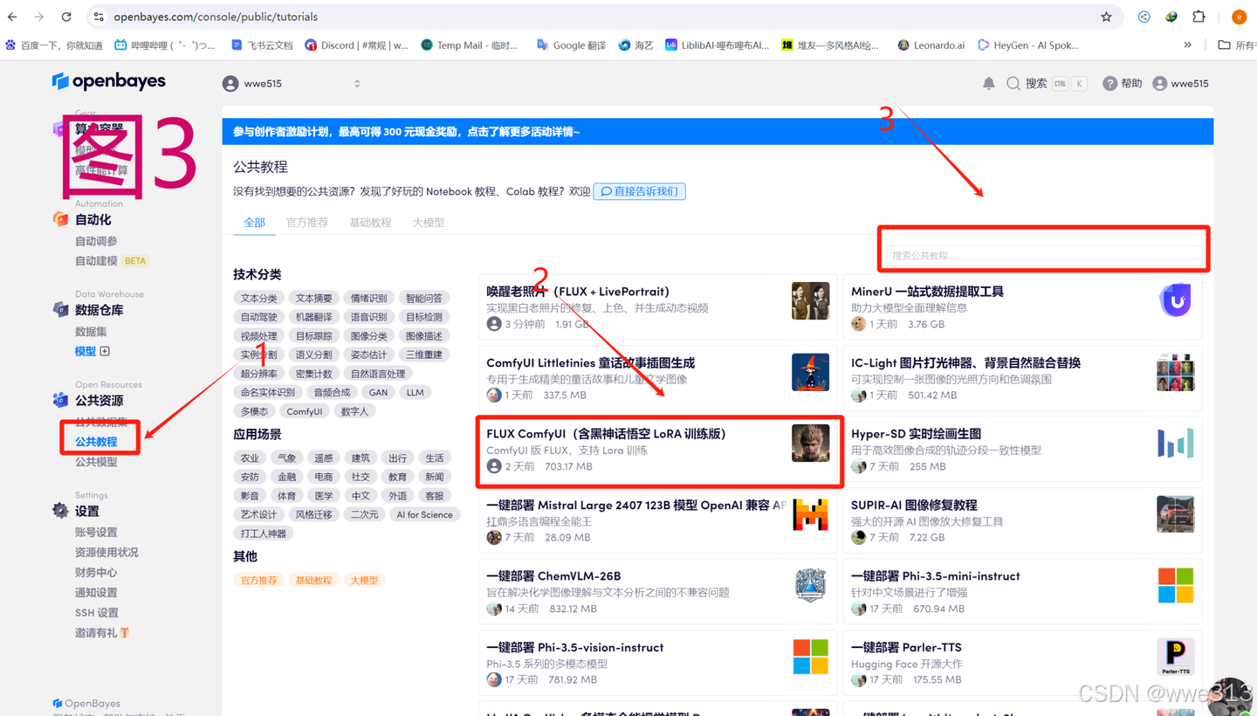Click the browser extensions puzzle icon
The width and height of the screenshot is (1257, 716).
1199,16
